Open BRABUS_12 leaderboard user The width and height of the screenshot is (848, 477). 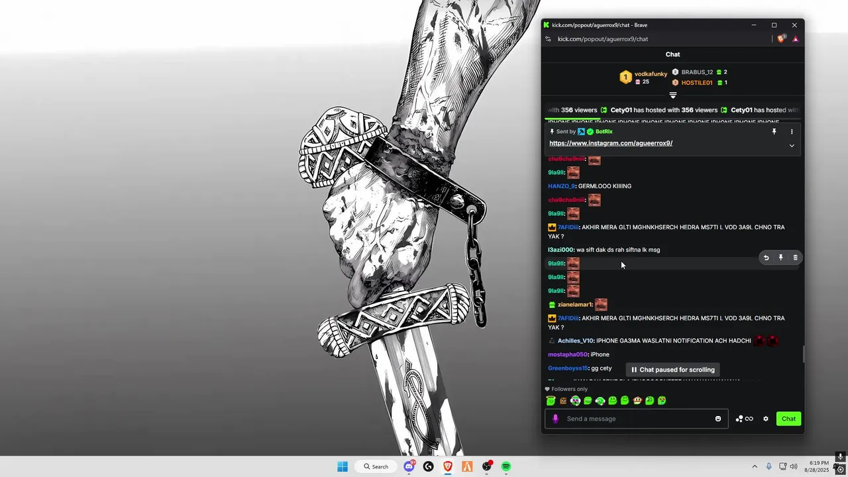tap(697, 72)
